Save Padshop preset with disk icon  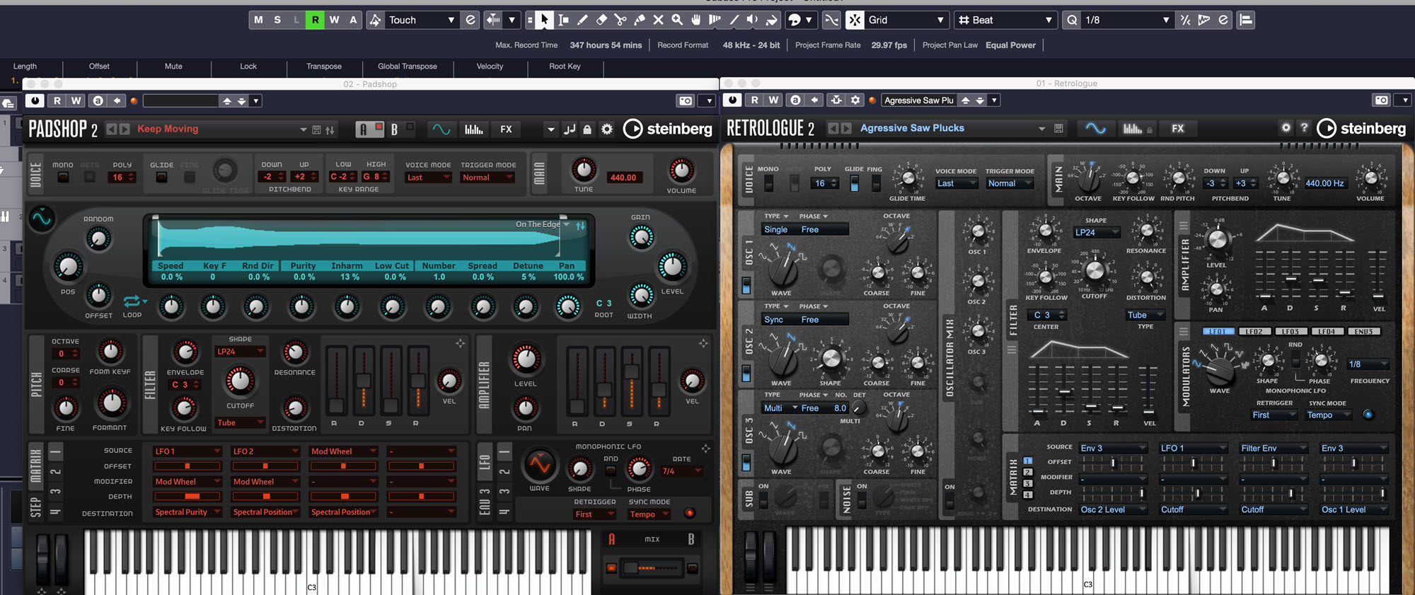point(316,129)
